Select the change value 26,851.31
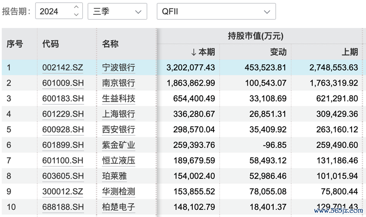Image resolution: width=366 pixels, height=217 pixels. pos(268,114)
